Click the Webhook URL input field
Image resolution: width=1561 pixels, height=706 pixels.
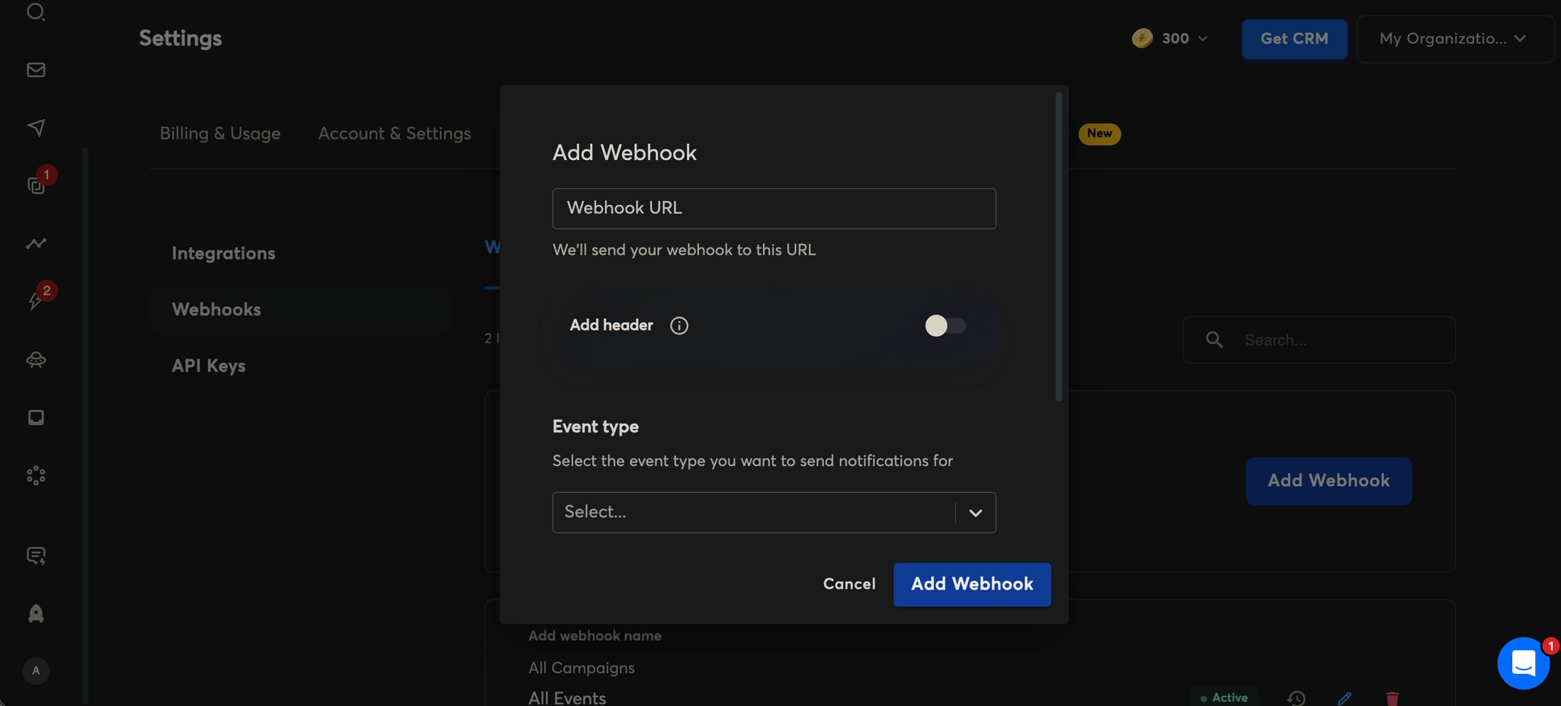click(x=774, y=209)
